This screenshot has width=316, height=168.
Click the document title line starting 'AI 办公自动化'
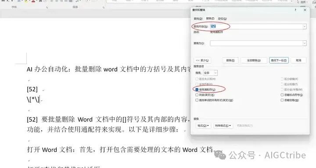pos(109,69)
